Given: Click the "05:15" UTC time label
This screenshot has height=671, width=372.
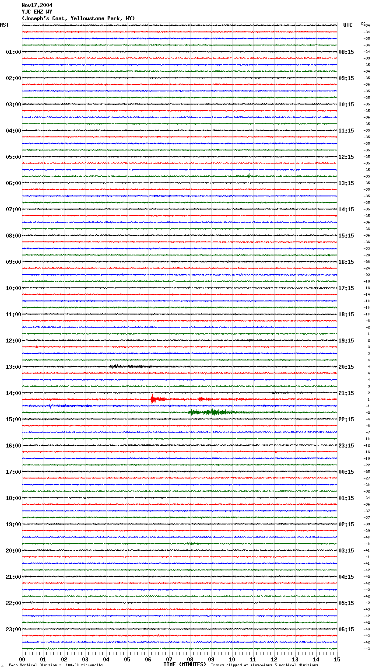Looking at the screenshot, I should click(346, 603).
